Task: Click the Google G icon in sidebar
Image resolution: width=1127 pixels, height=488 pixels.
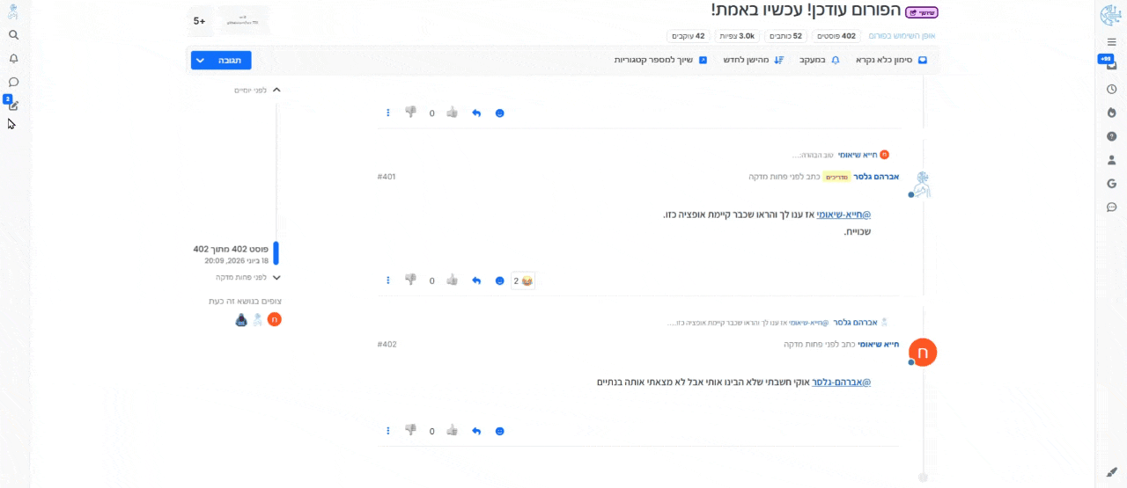Action: pyautogui.click(x=1111, y=184)
